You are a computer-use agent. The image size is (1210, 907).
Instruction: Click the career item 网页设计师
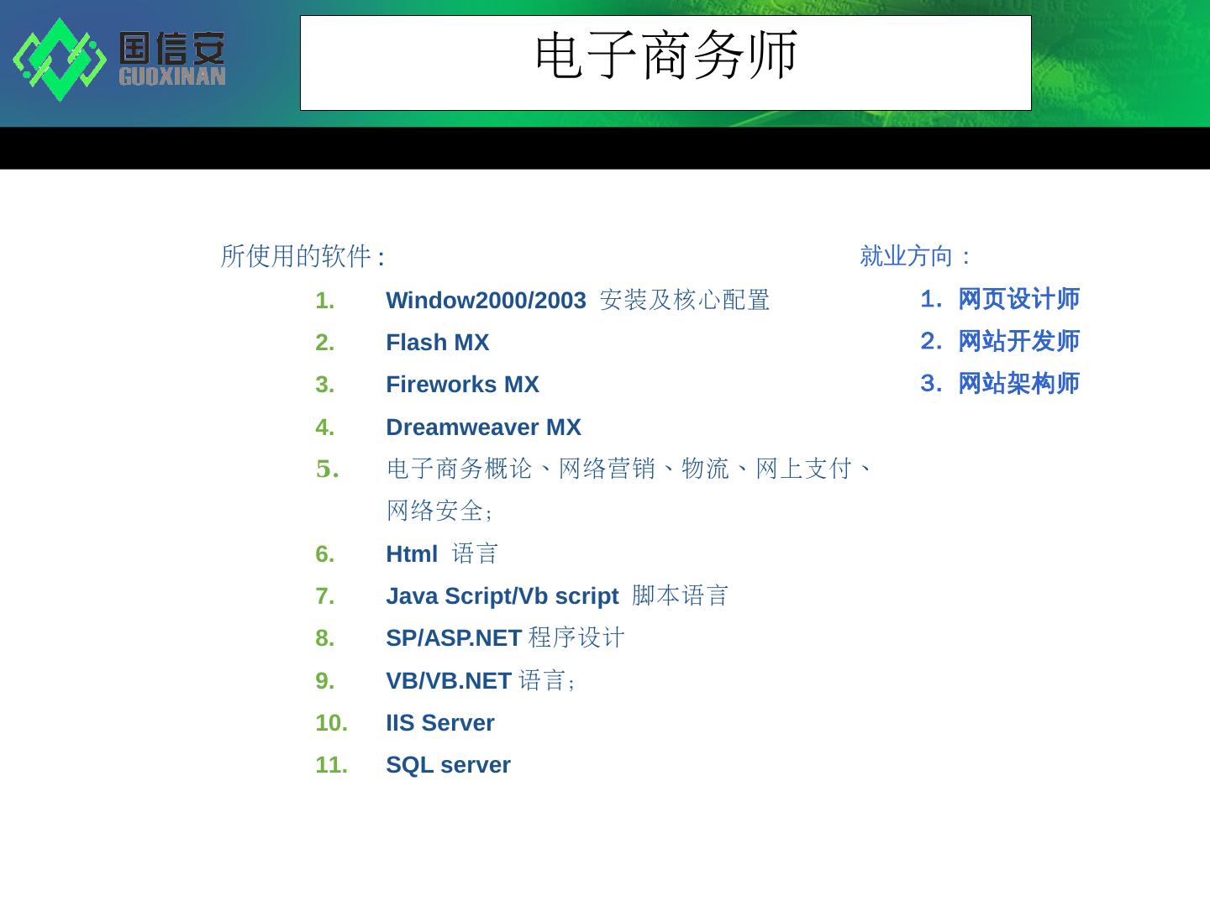click(x=1018, y=299)
